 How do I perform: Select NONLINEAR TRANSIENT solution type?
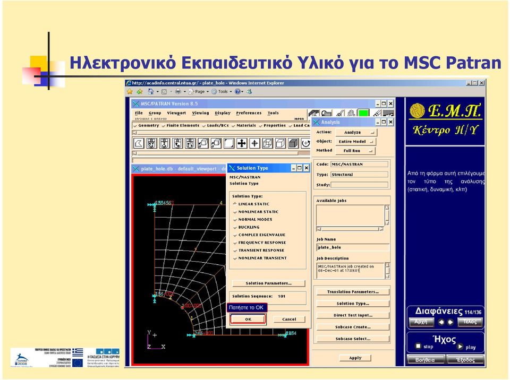coord(260,258)
